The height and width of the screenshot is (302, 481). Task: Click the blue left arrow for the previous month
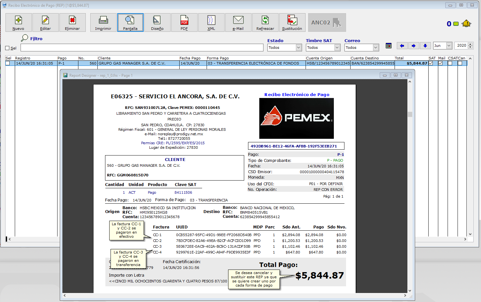click(x=402, y=46)
